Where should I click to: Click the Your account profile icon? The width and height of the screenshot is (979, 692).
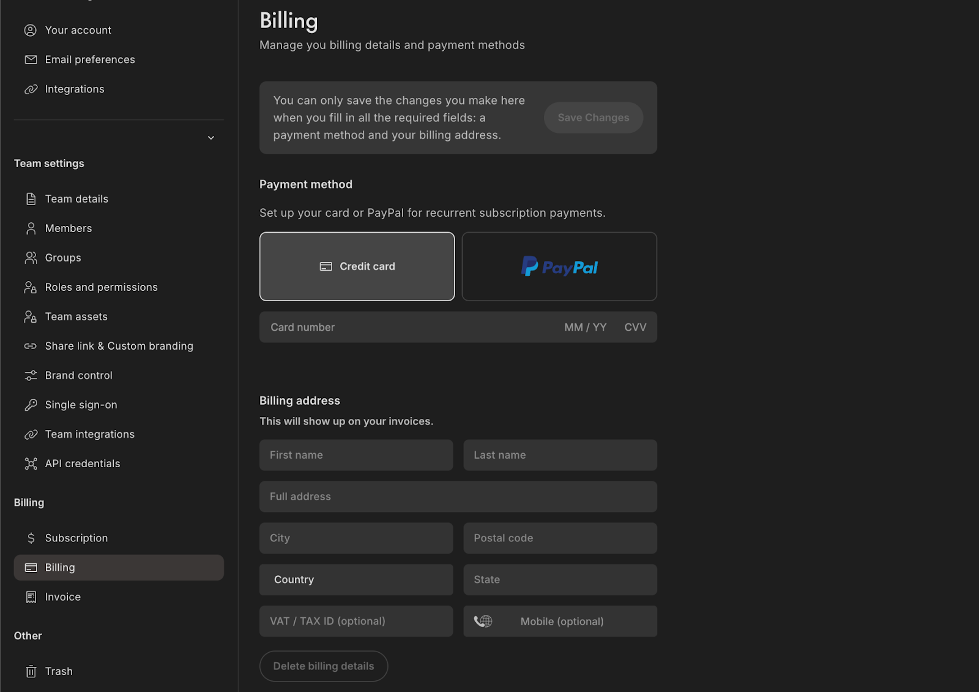(x=30, y=30)
